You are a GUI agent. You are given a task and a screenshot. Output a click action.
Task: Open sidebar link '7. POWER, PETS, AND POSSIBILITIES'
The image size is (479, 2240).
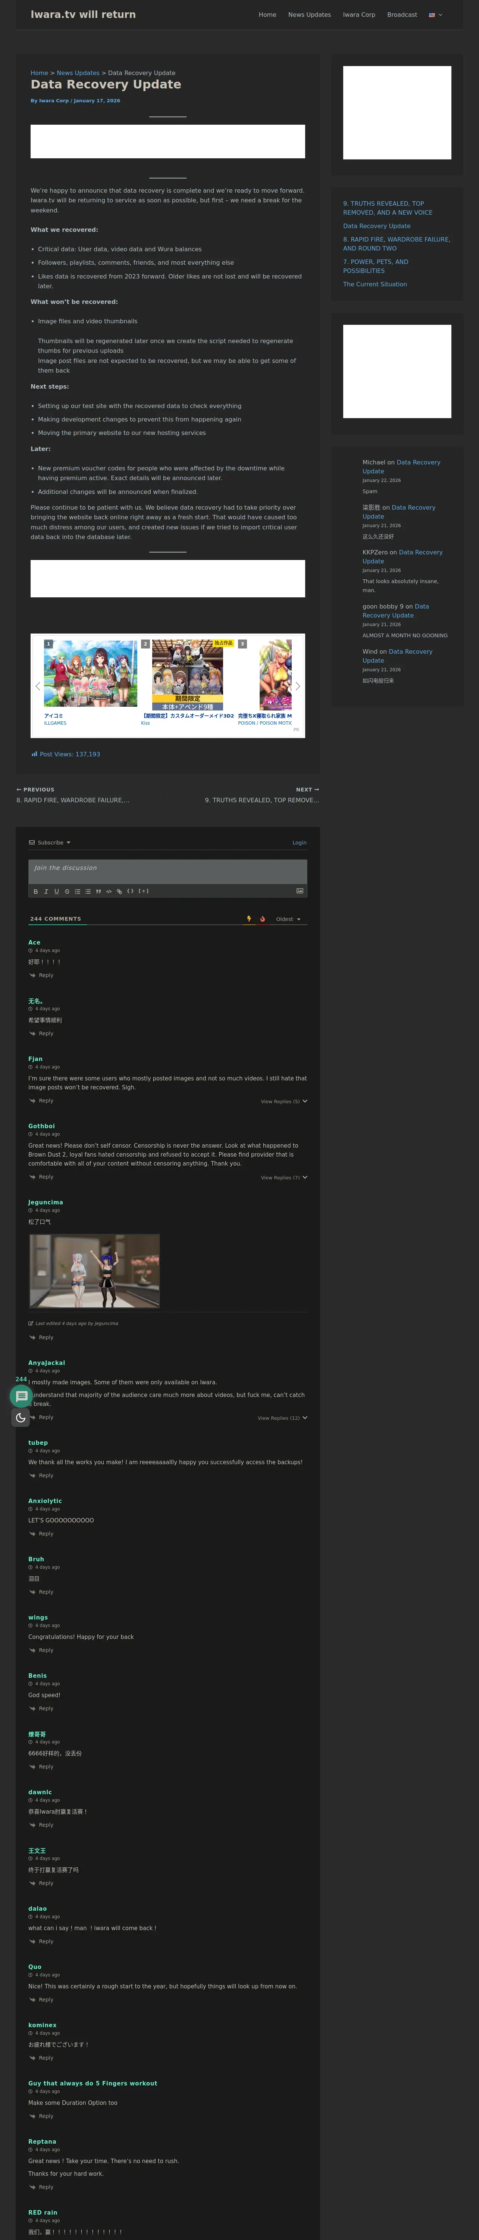click(x=376, y=266)
